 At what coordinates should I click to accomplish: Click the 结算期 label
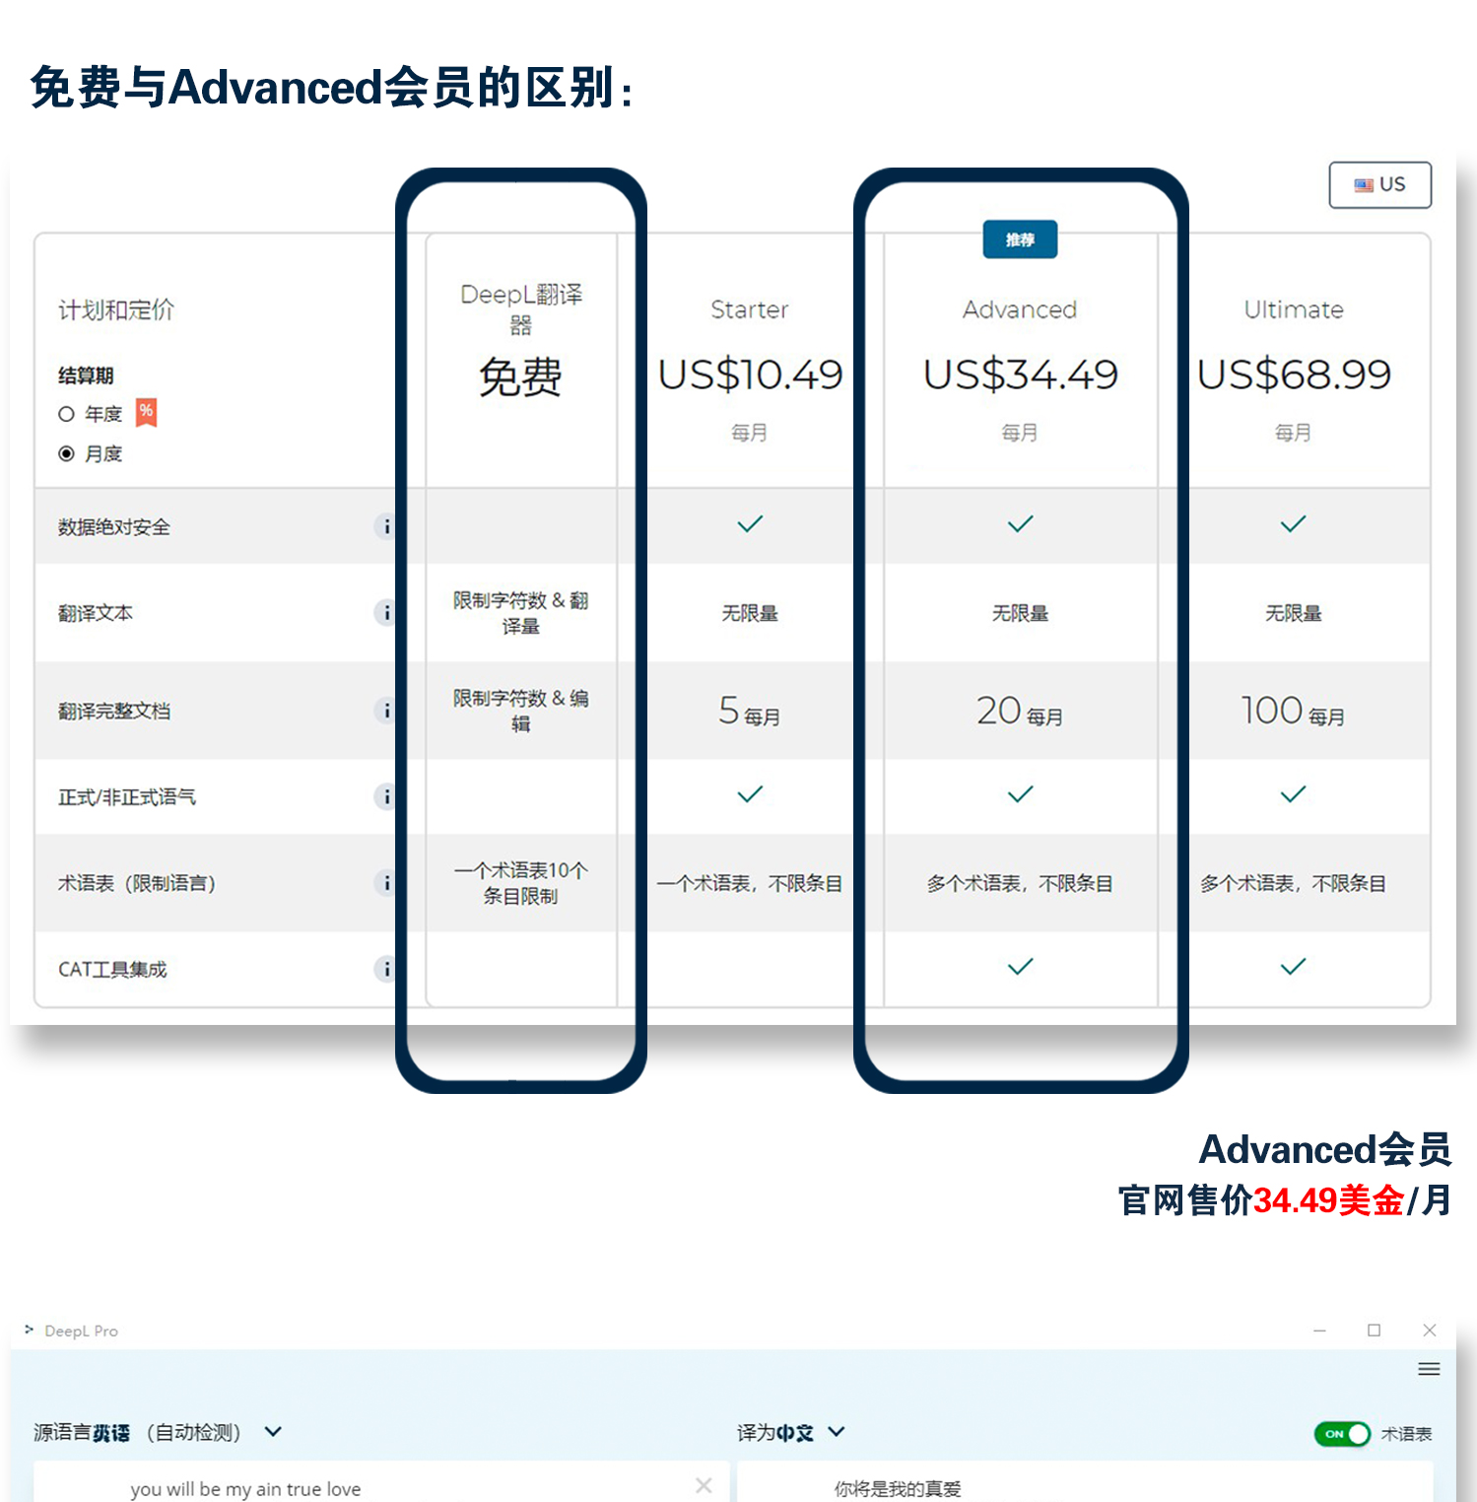86,375
